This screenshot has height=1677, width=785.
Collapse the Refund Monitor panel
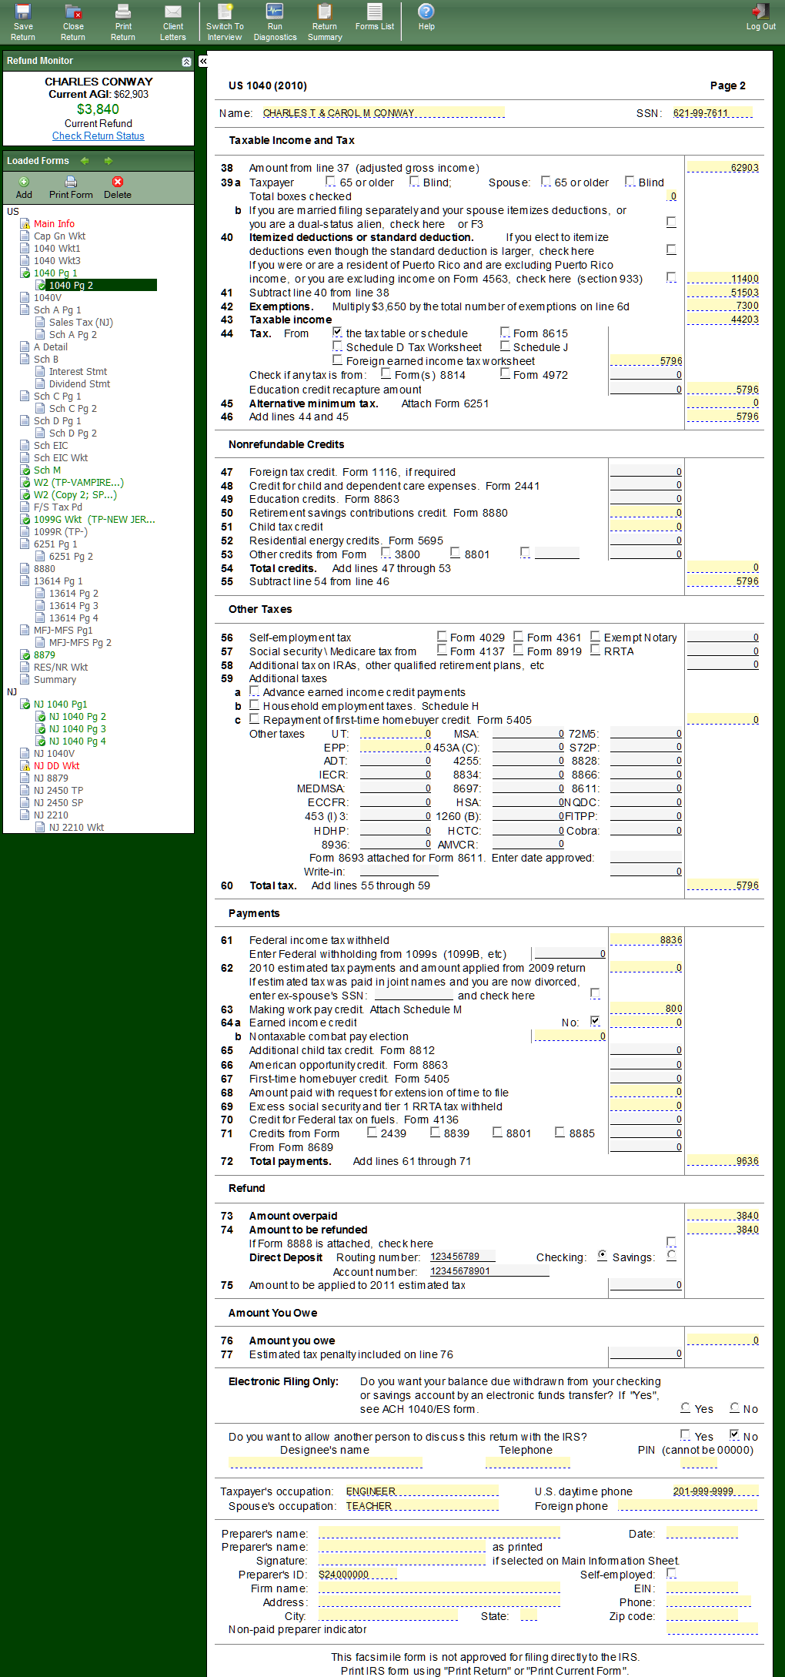[x=186, y=62]
